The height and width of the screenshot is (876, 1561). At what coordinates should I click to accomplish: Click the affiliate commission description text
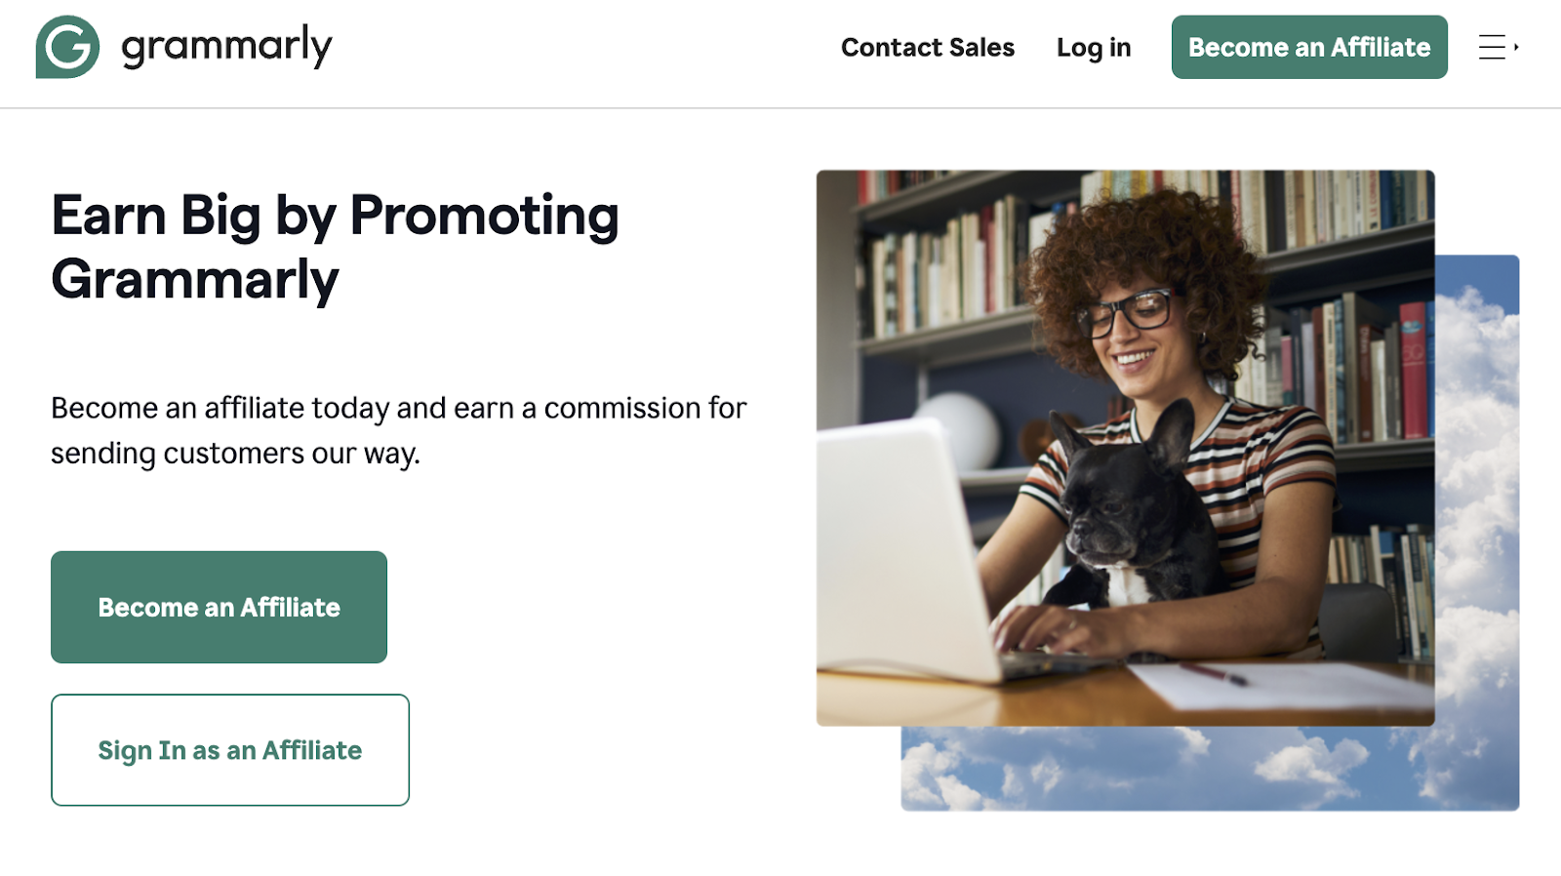pyautogui.click(x=398, y=429)
